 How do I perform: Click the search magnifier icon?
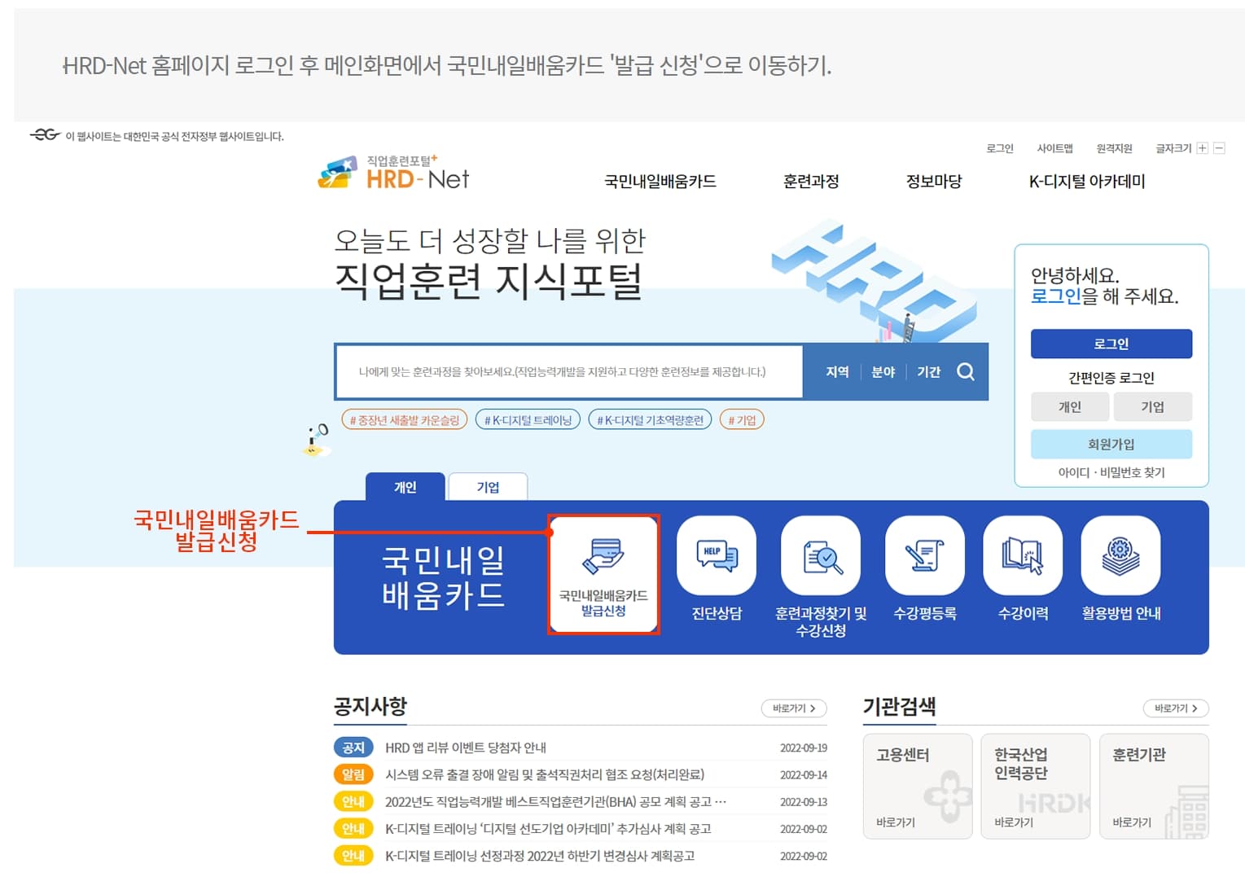tap(967, 372)
